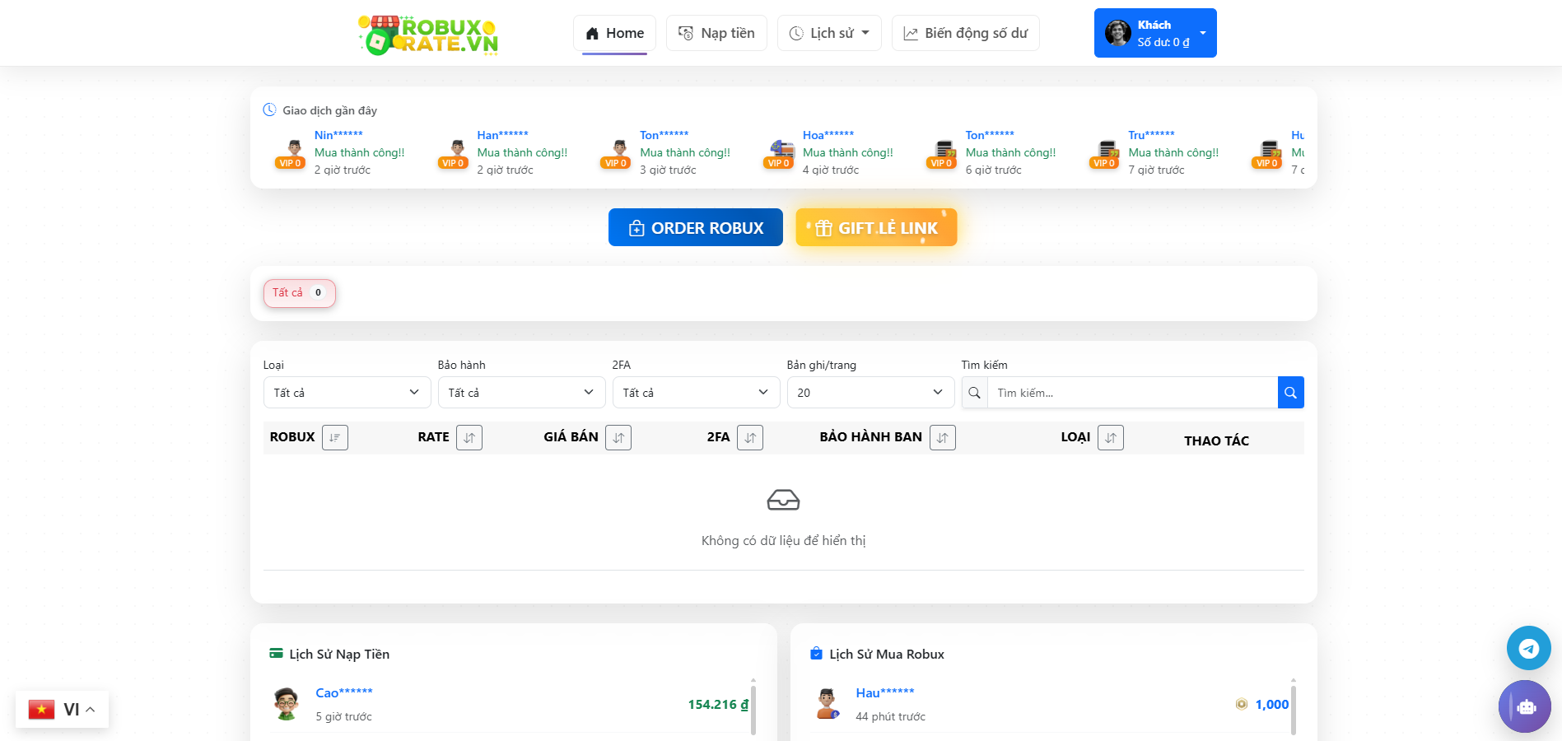1562x741 pixels.
Task: Click the blue search magnifier button
Action: 1290,393
